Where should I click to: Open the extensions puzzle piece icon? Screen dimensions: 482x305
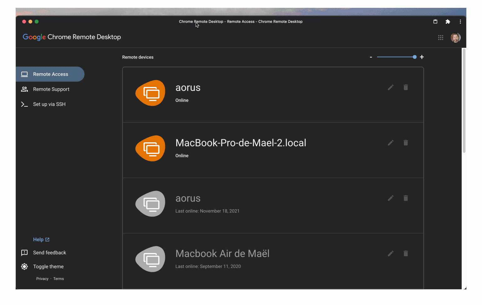(448, 22)
